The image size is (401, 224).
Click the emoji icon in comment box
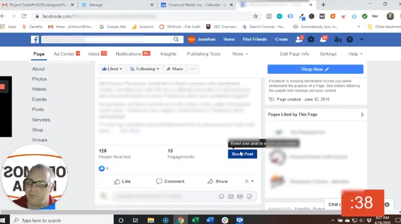(x=221, y=196)
